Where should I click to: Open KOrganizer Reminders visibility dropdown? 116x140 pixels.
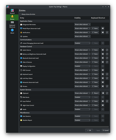(x=82, y=24)
